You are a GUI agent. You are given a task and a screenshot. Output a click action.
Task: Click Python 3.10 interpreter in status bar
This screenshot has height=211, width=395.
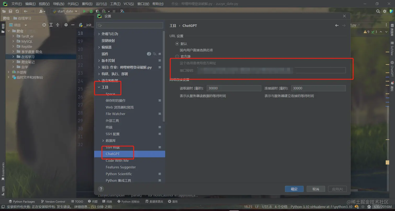click(321, 207)
